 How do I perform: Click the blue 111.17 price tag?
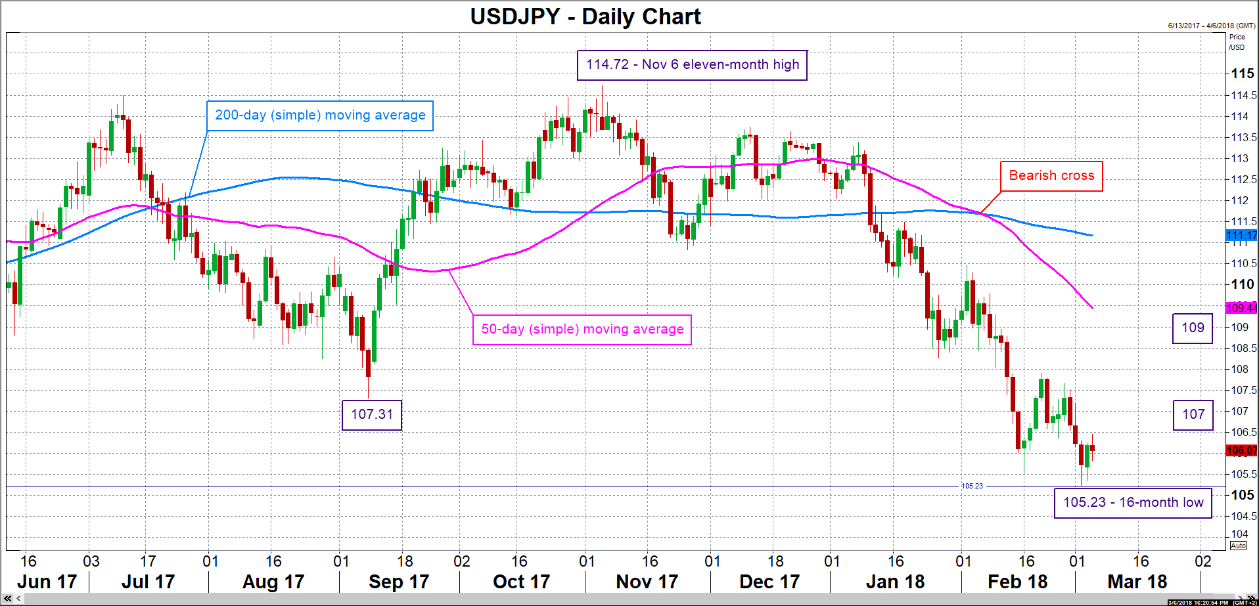pos(1241,235)
